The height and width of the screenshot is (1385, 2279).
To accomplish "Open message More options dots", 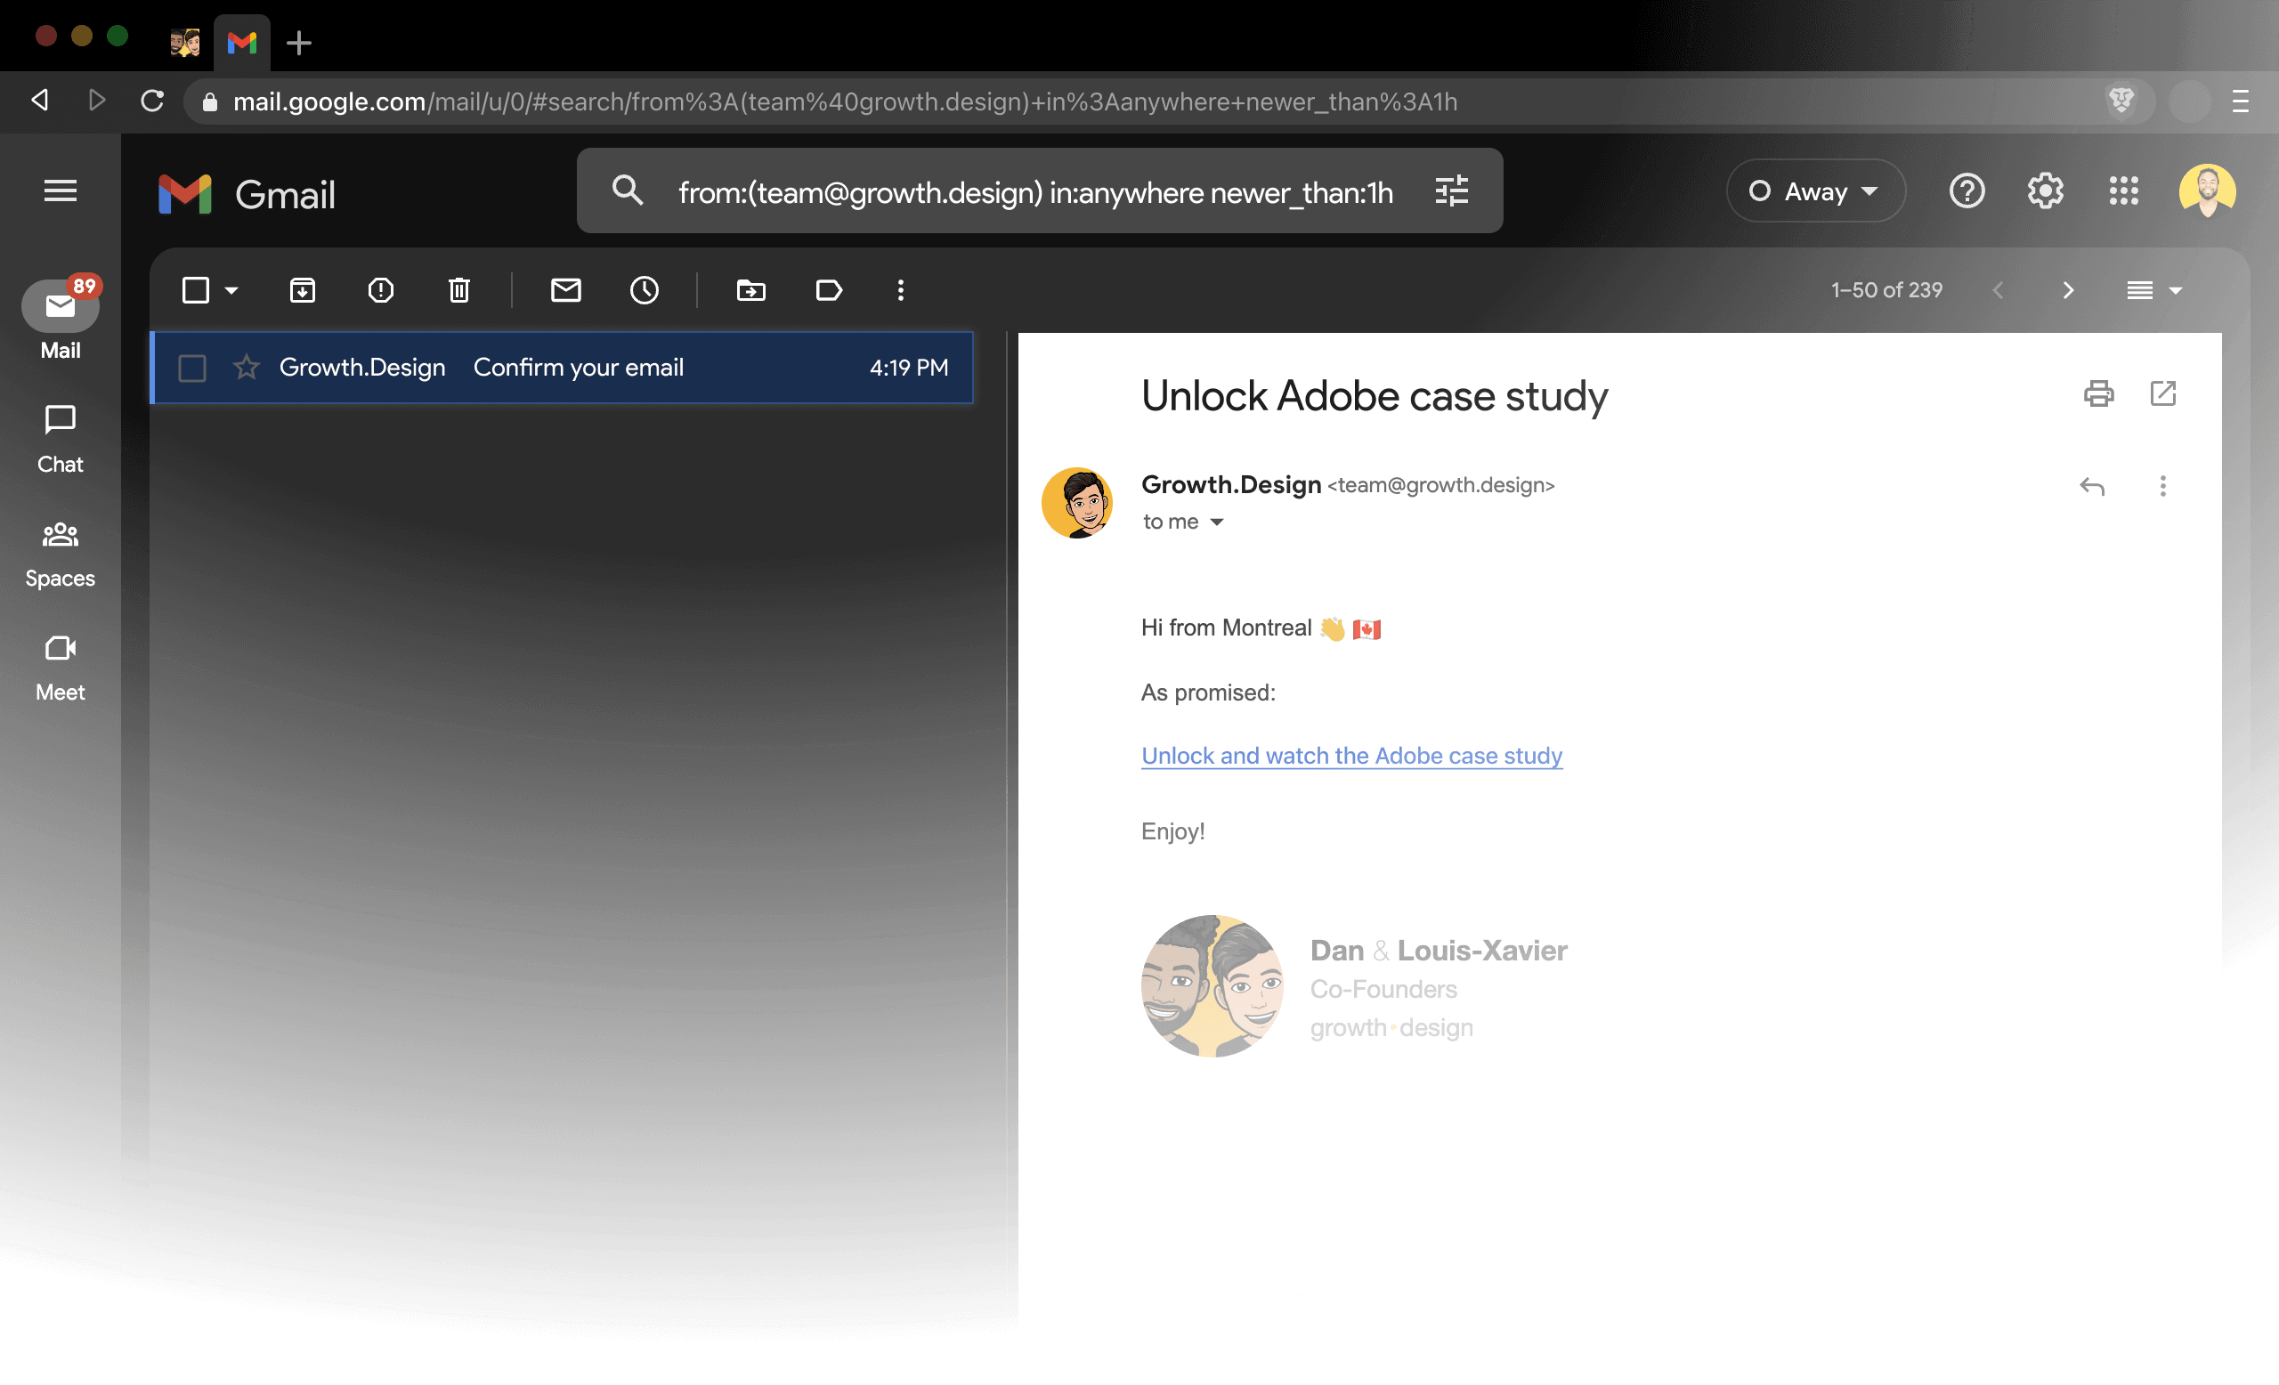I will [x=2162, y=486].
